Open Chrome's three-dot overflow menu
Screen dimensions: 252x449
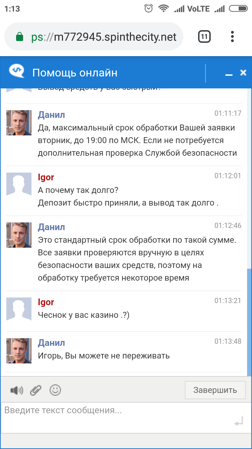click(232, 37)
